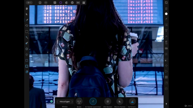This screenshot has width=193, height=108.
Task: Open the three-dots more options menu
Action: [46, 3]
